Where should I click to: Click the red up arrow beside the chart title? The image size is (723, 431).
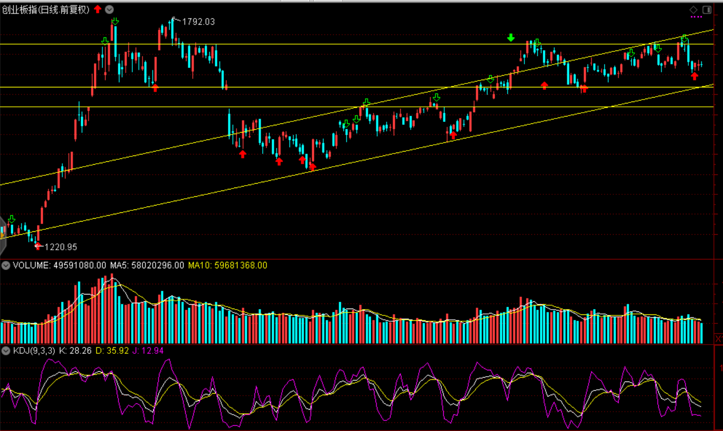[98, 9]
